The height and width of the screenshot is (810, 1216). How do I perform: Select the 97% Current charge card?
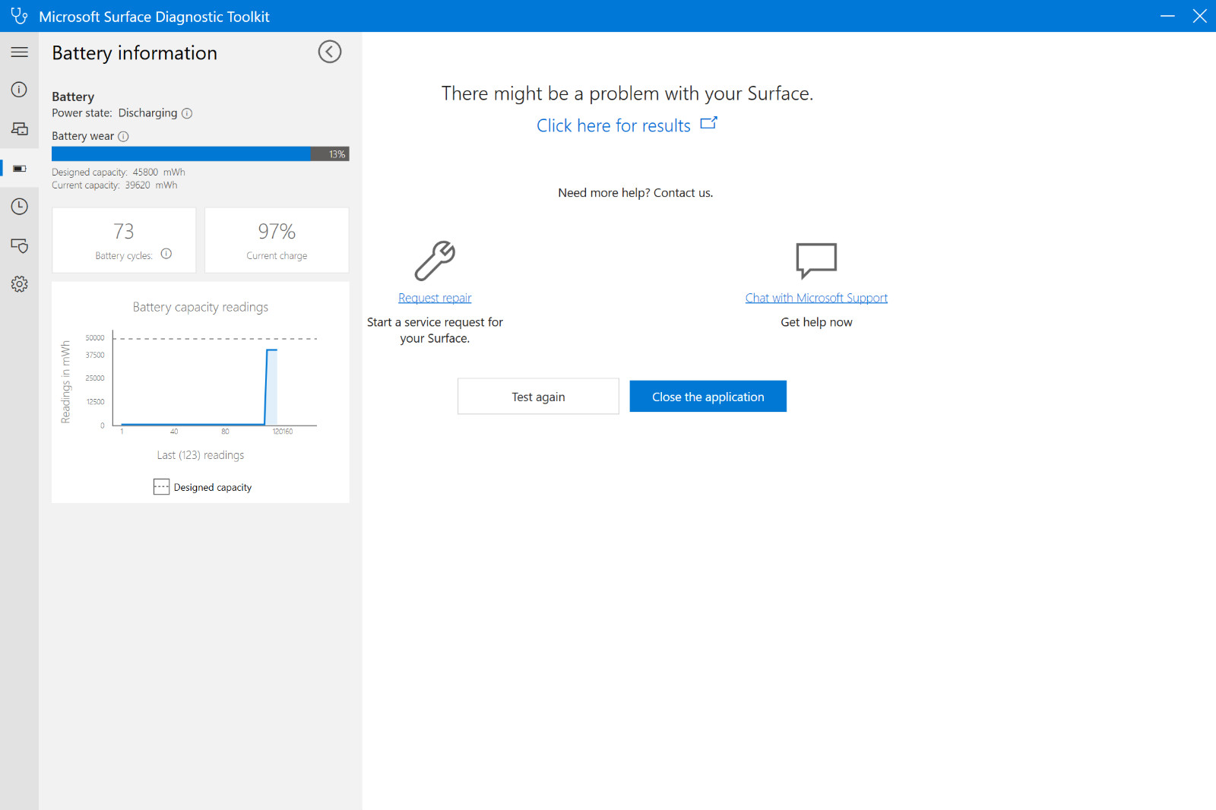click(277, 240)
